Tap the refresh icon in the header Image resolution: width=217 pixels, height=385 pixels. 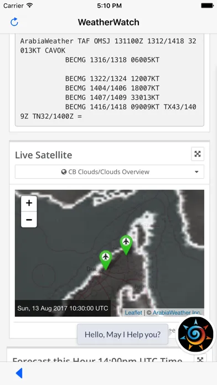14,22
